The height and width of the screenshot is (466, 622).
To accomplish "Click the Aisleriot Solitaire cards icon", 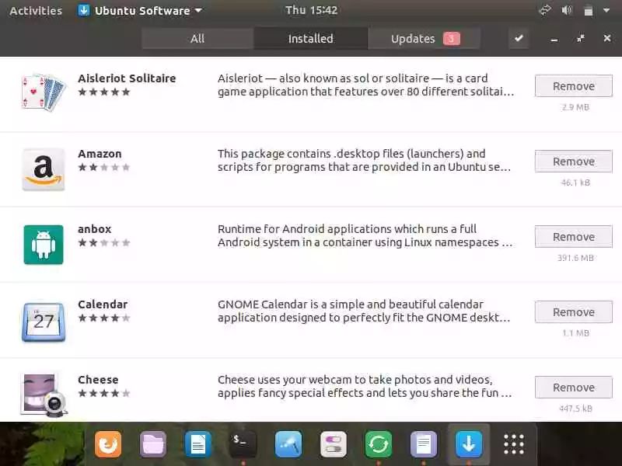I will 43,92.
